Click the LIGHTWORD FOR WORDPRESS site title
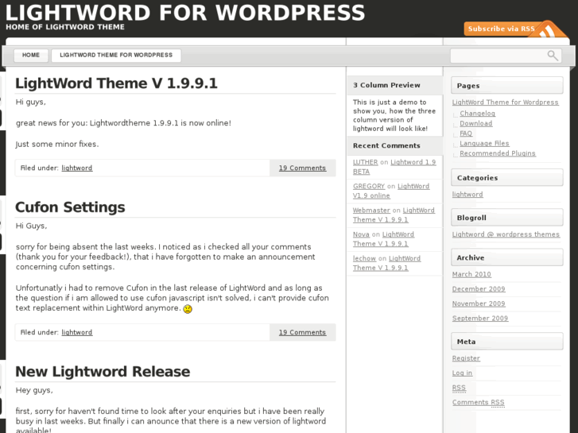Viewport: 578px width, 433px height. click(x=185, y=12)
